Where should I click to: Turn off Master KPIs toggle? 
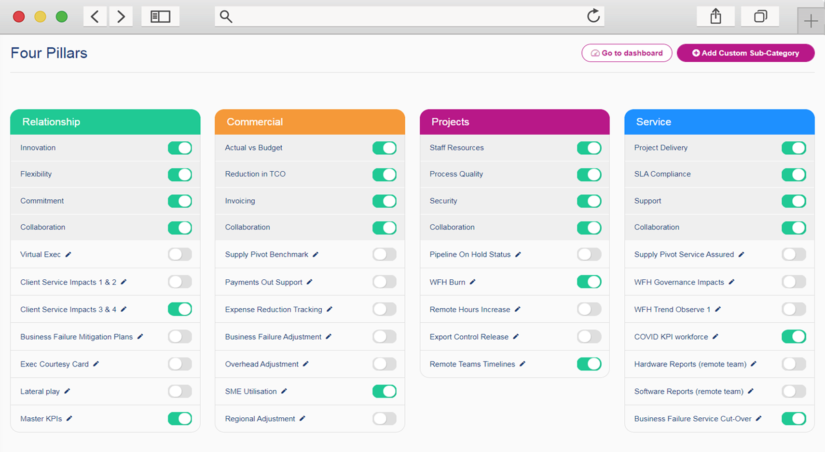click(180, 418)
